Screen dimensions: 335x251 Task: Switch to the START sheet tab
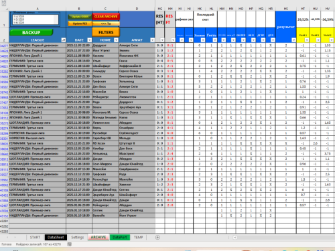(x=35, y=237)
